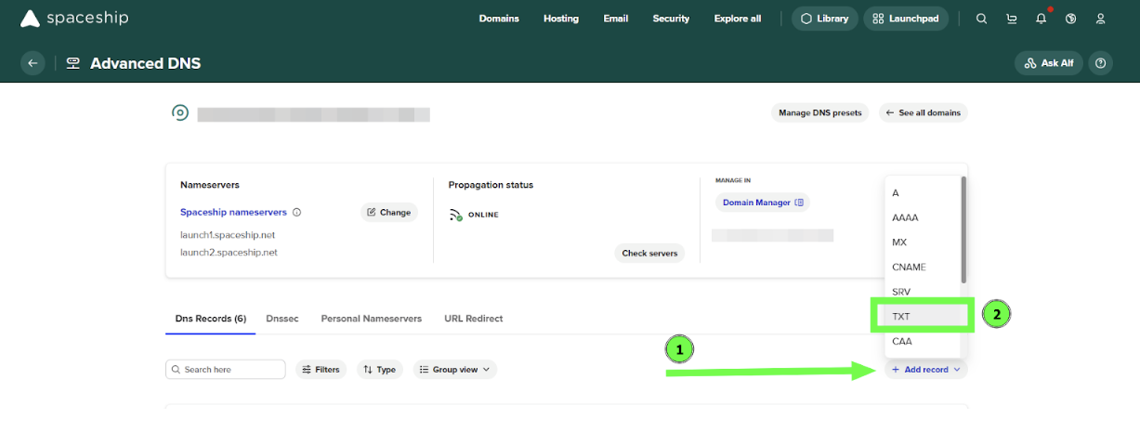Open the Group view dropdown
Screen dimensions: 1140x432
click(454, 370)
